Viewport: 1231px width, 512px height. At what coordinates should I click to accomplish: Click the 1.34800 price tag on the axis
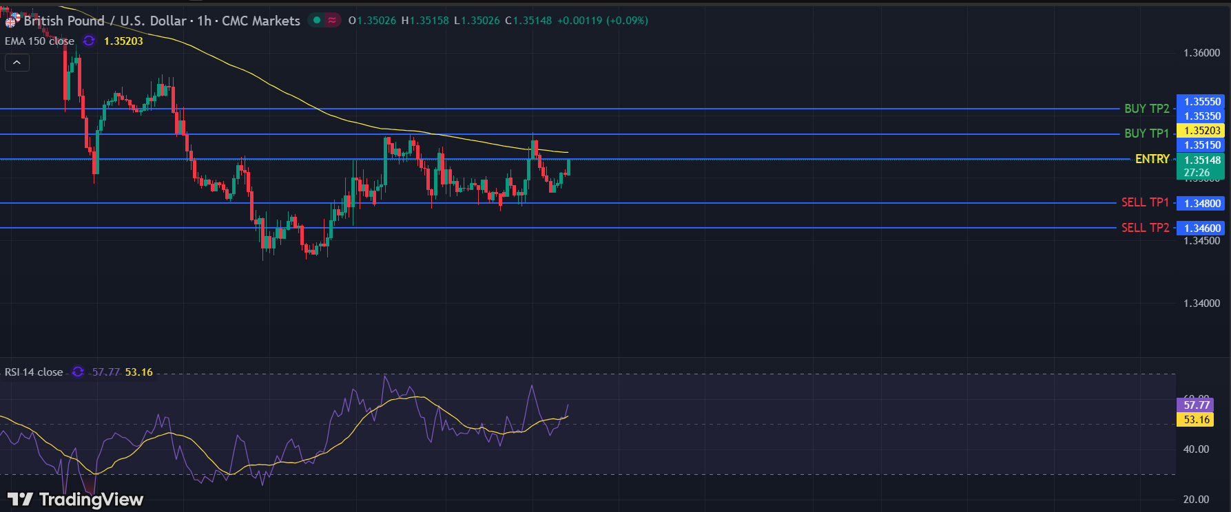(x=1202, y=204)
